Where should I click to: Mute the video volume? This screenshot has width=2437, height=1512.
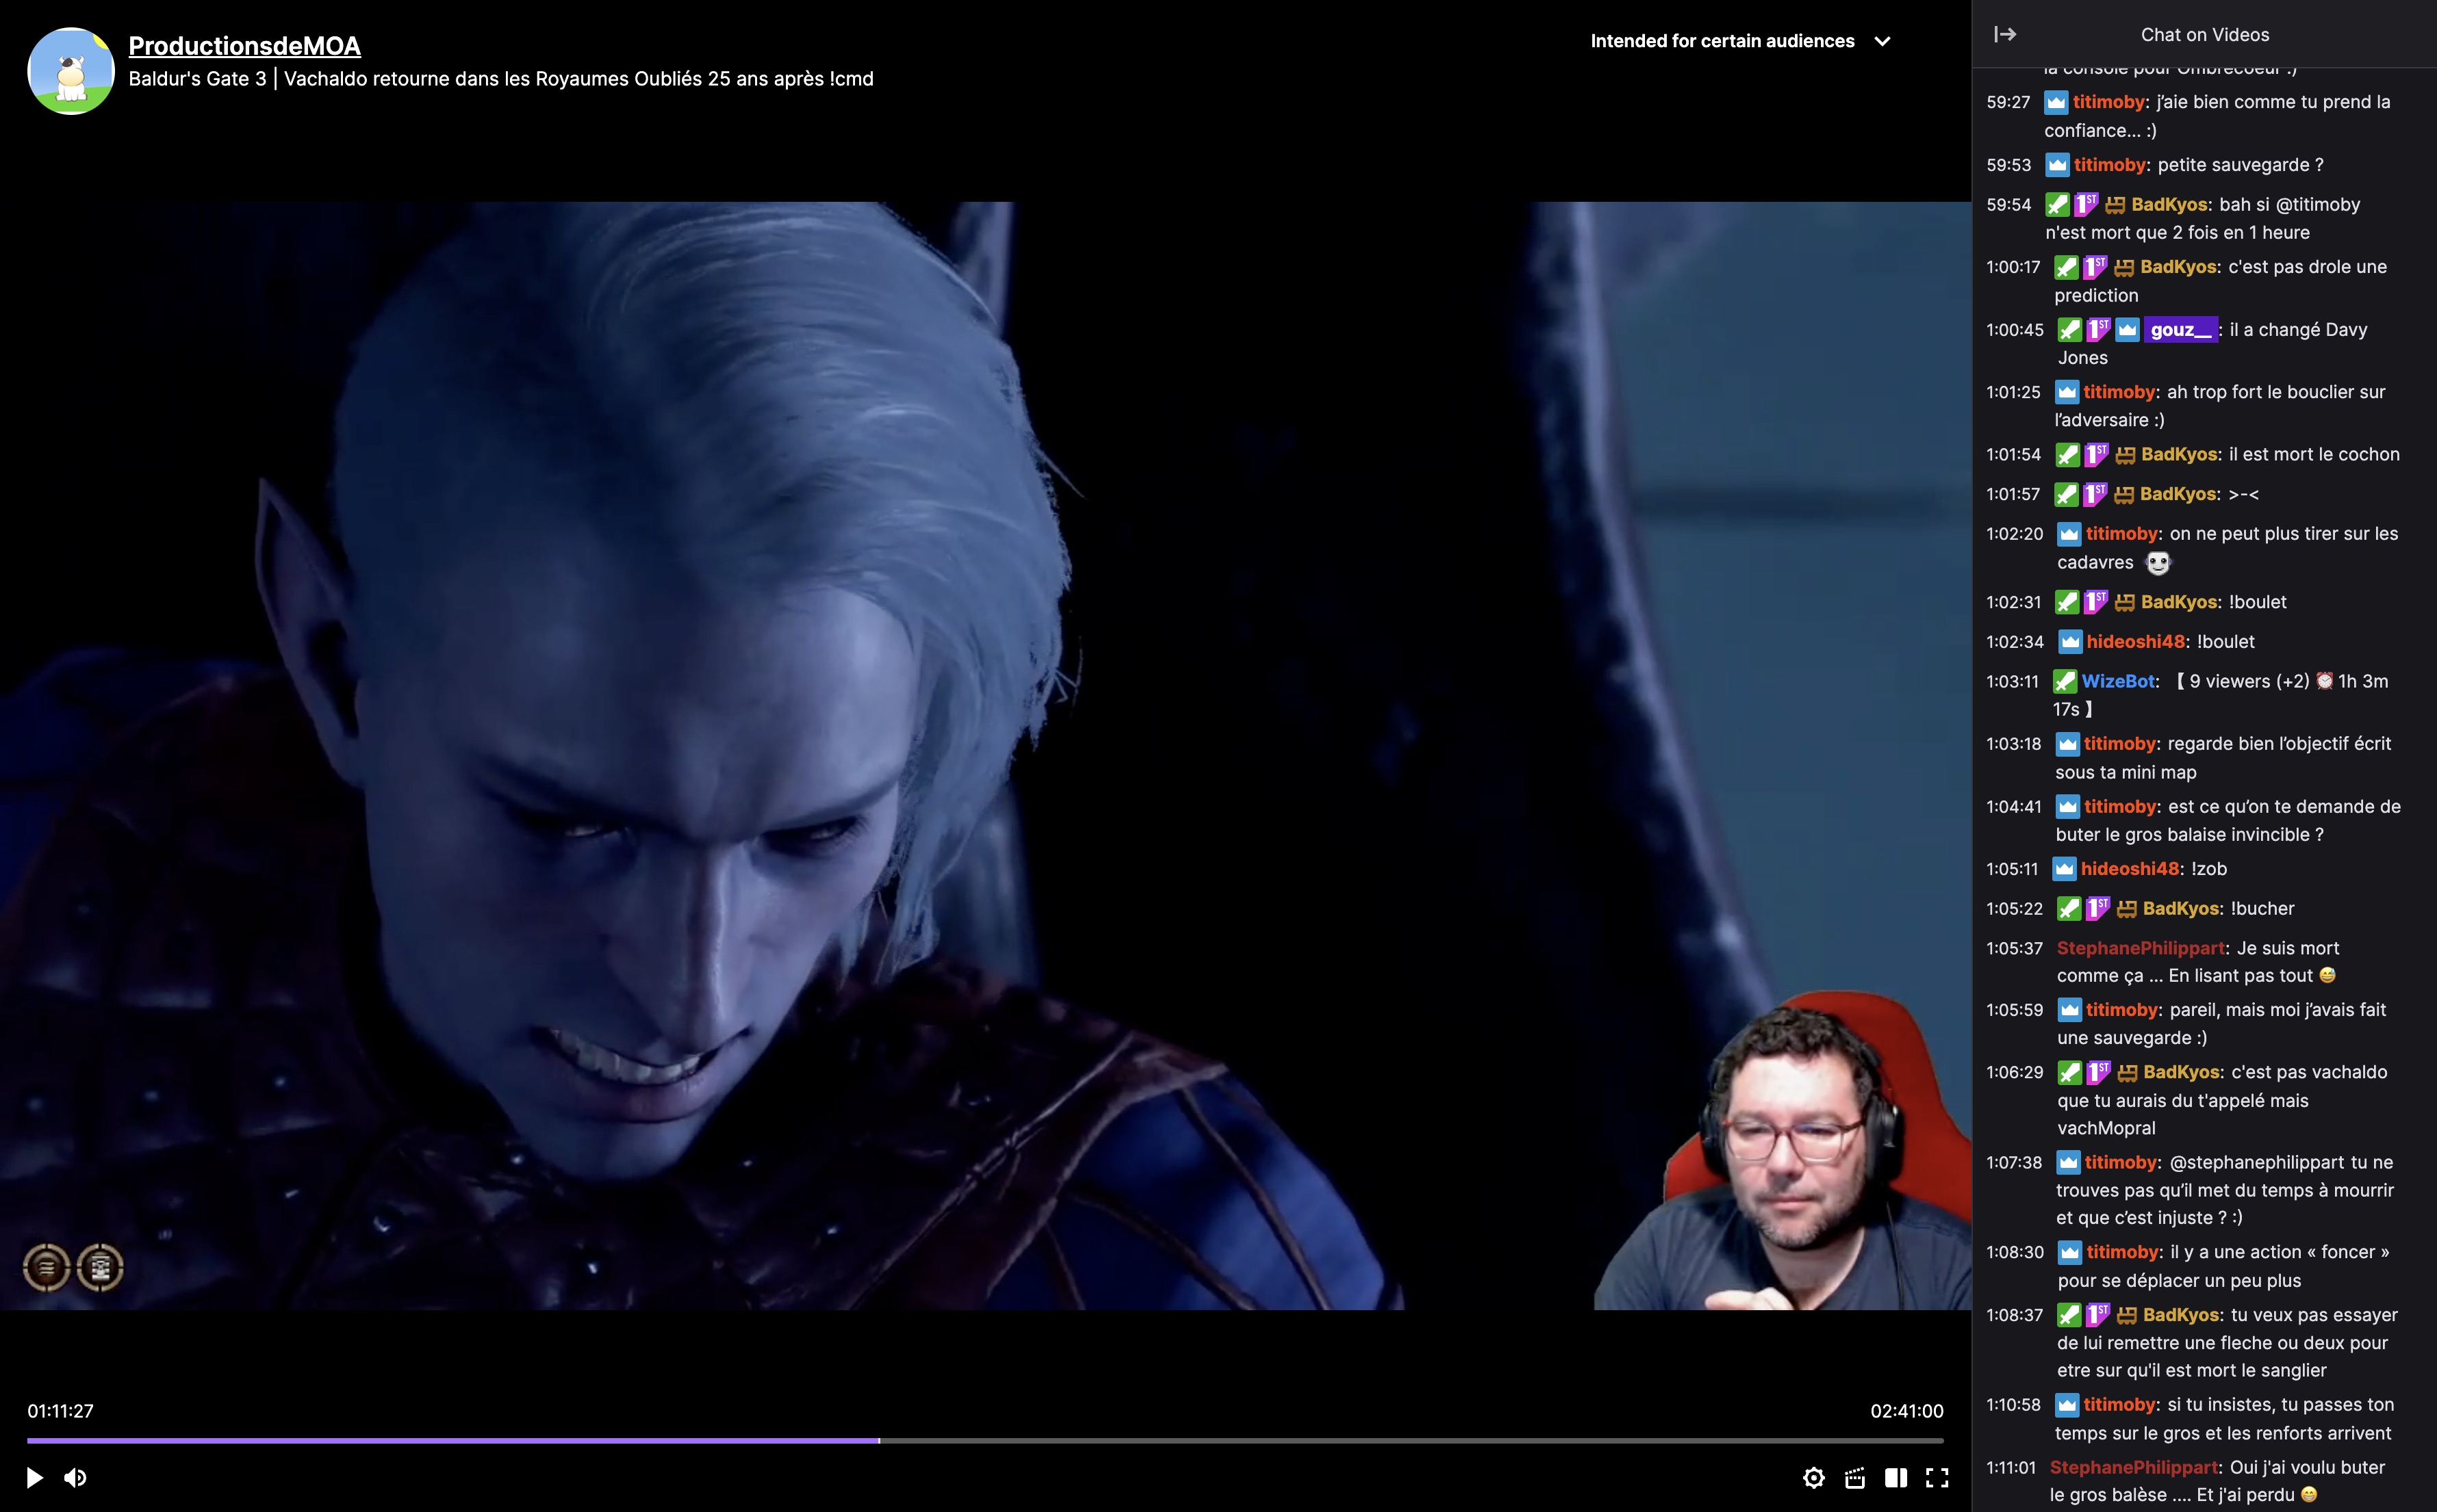(75, 1477)
